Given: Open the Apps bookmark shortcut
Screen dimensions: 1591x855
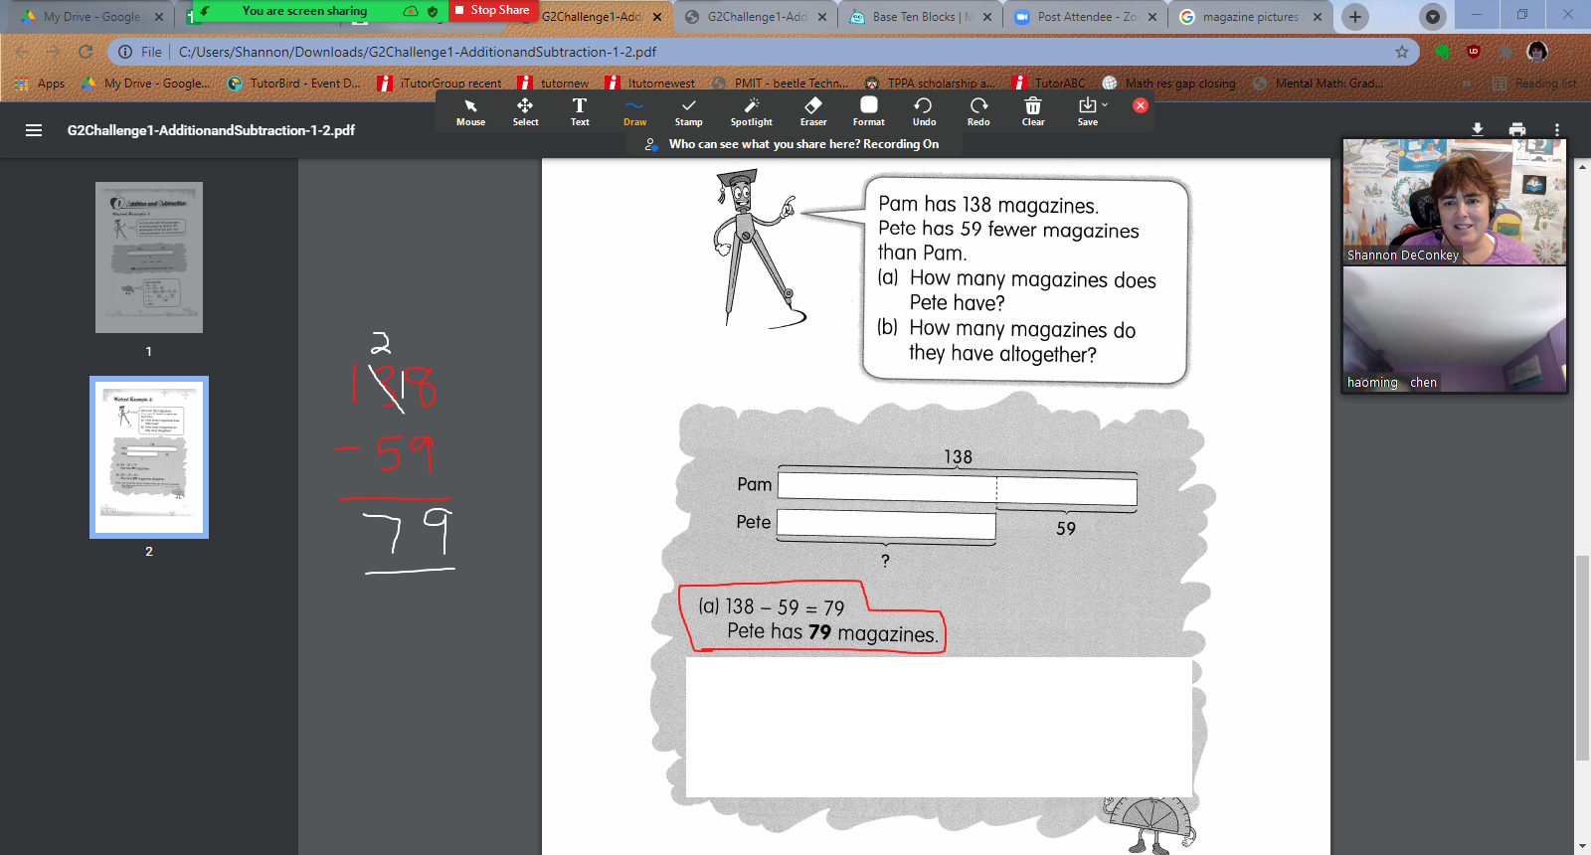Looking at the screenshot, I should coord(40,84).
